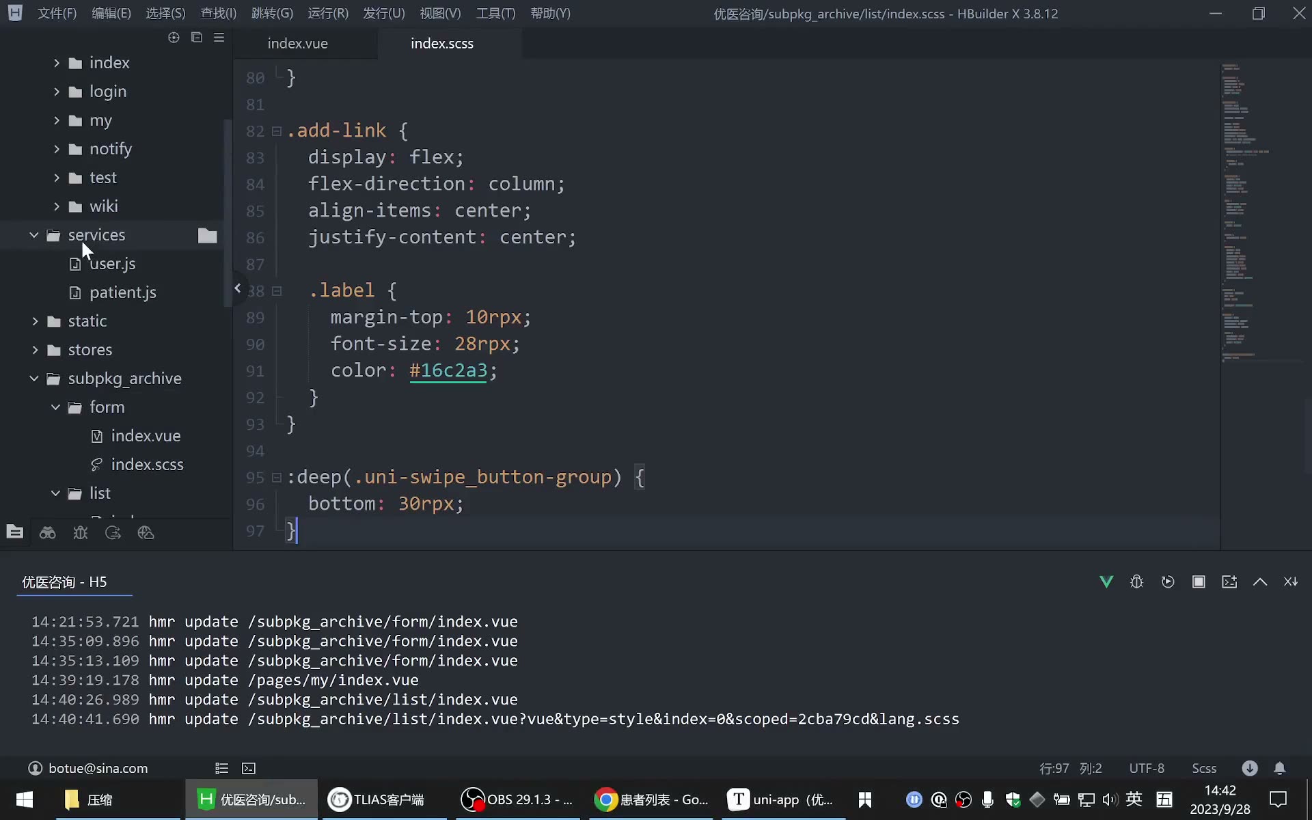Image resolution: width=1312 pixels, height=820 pixels.
Task: Stop the running H5 process
Action: (x=1199, y=582)
